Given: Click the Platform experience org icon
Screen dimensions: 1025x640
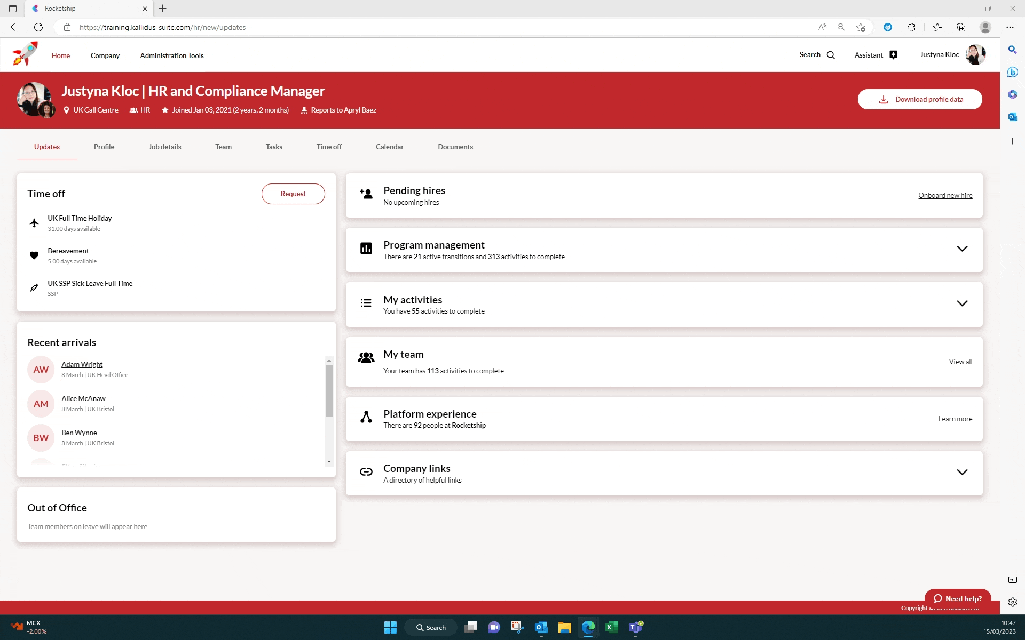Looking at the screenshot, I should (366, 418).
